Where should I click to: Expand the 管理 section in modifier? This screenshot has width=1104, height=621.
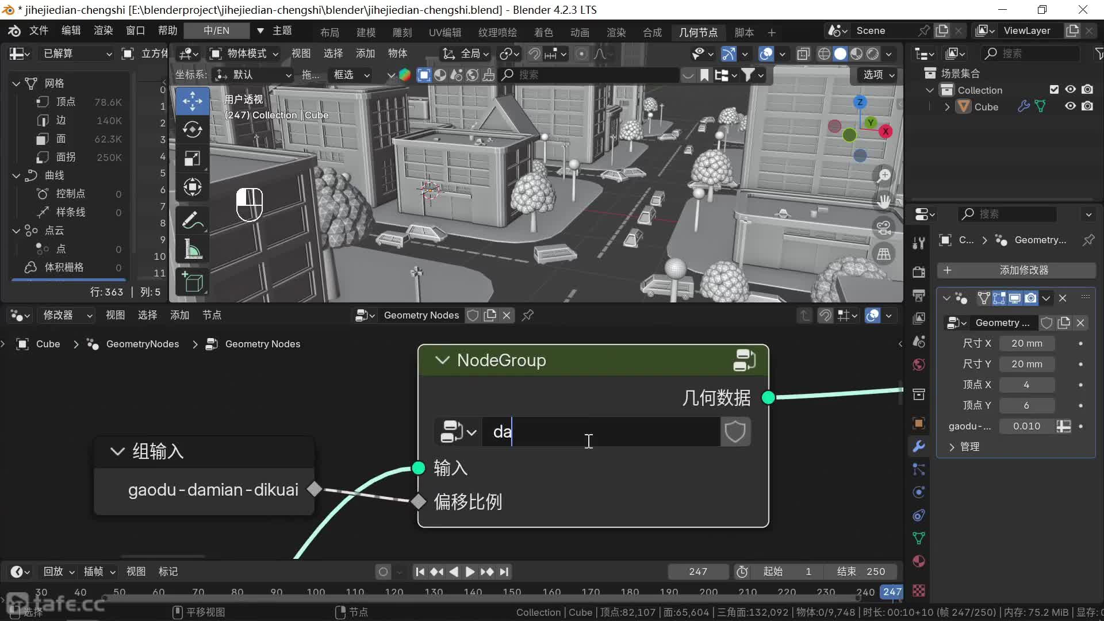(x=952, y=447)
